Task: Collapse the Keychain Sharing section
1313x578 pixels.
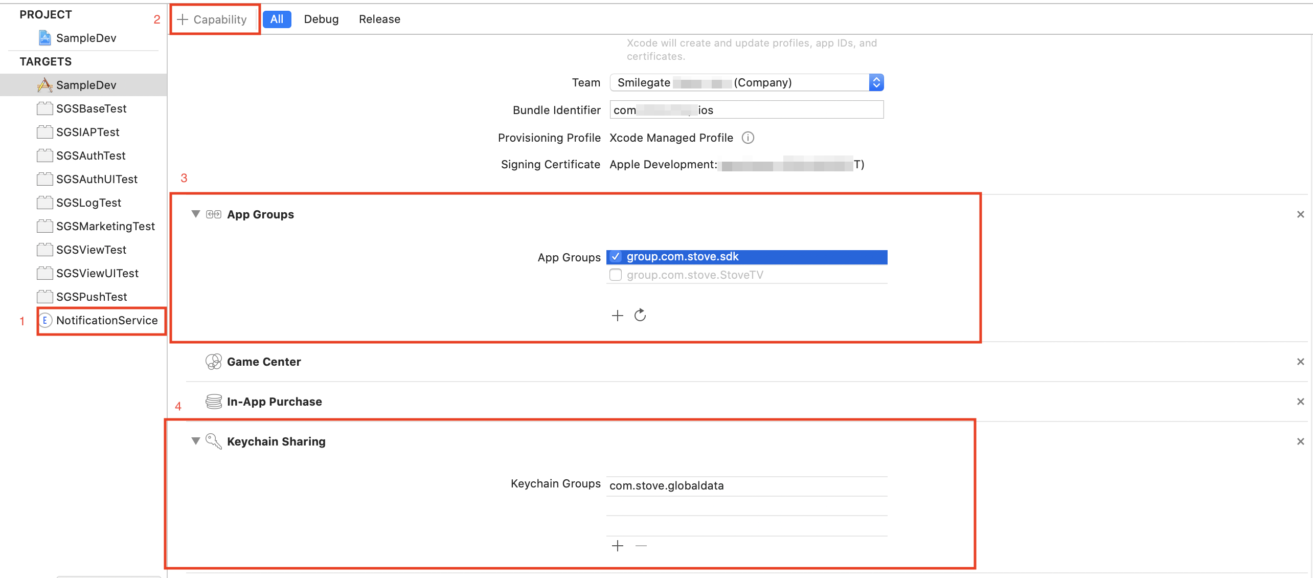Action: [x=195, y=441]
